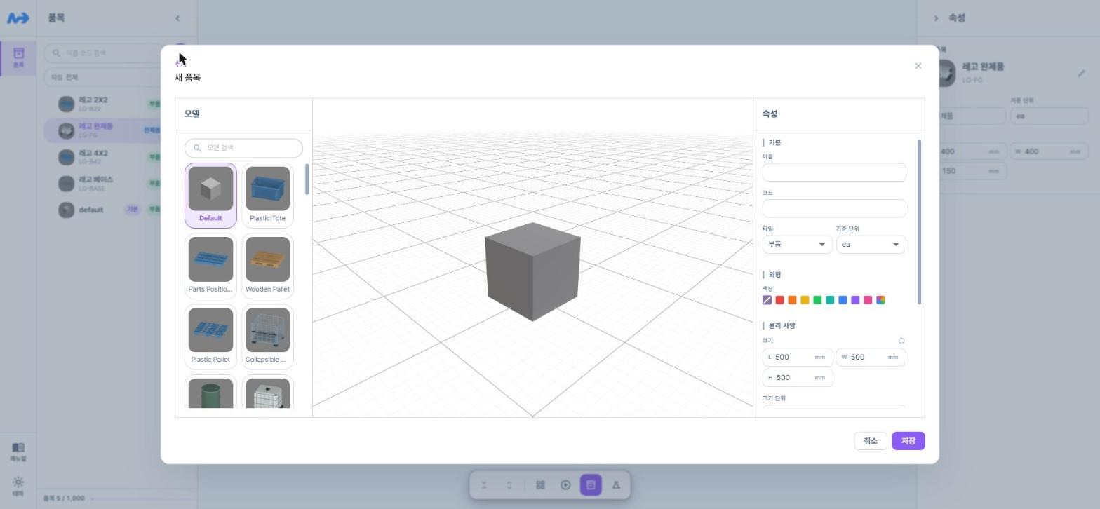Select the Default cube model
Image resolution: width=1100 pixels, height=509 pixels.
(x=210, y=196)
